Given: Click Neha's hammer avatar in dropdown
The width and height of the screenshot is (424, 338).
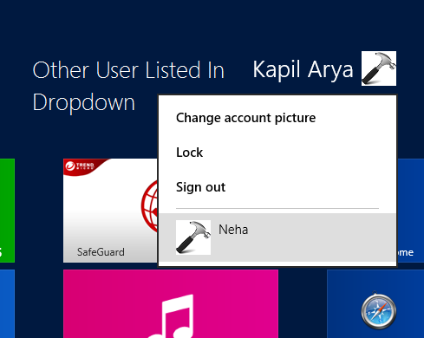Looking at the screenshot, I should (x=193, y=237).
